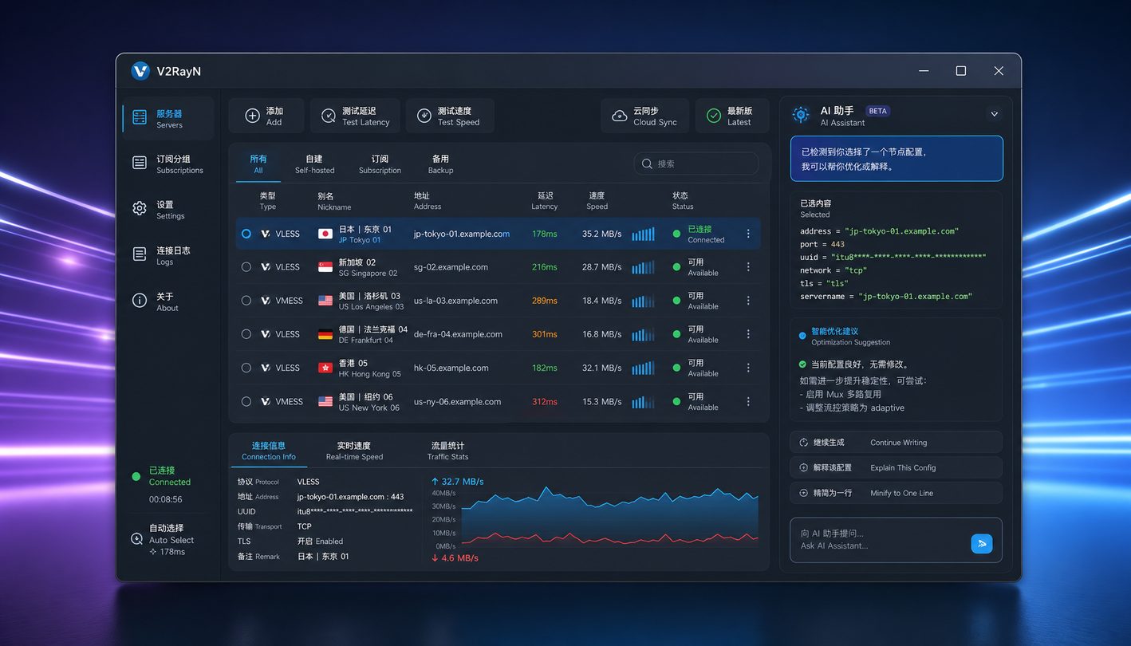Open Settings from the sidebar gear icon
The image size is (1131, 646).
pyautogui.click(x=140, y=209)
